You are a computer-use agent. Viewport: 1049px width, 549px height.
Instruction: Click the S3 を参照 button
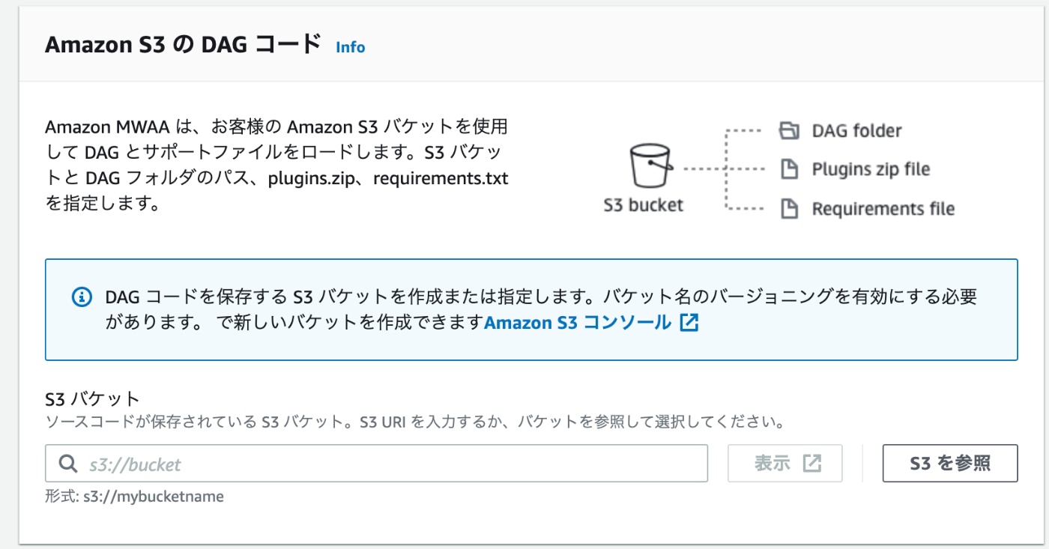[950, 464]
